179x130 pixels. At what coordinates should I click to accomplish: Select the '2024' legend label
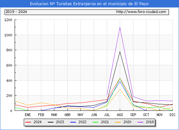(37, 122)
